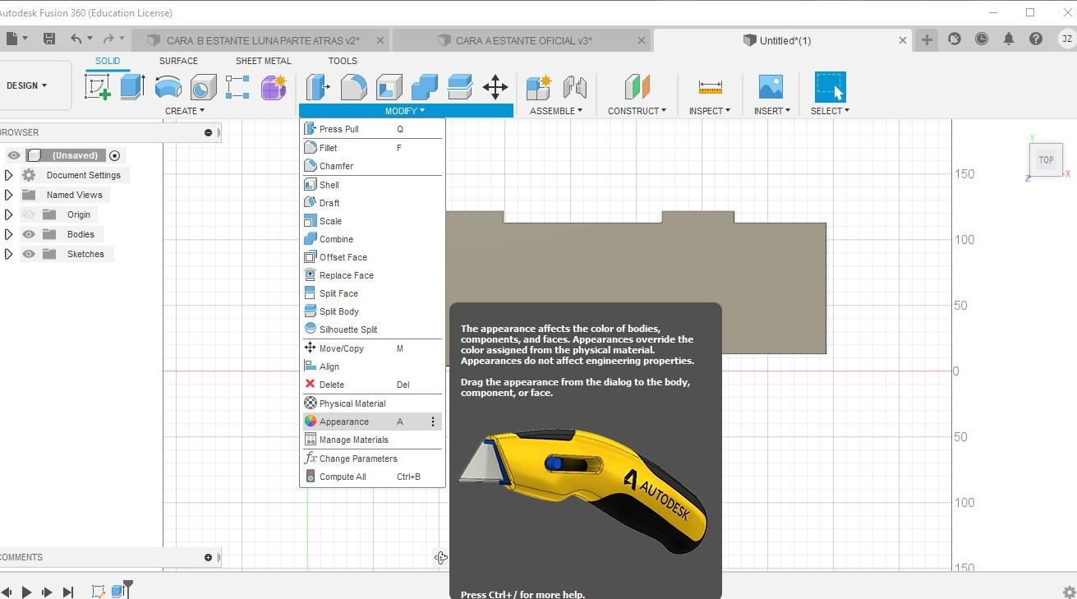Select the Measure inspect icon
The image size is (1077, 599).
tap(710, 86)
